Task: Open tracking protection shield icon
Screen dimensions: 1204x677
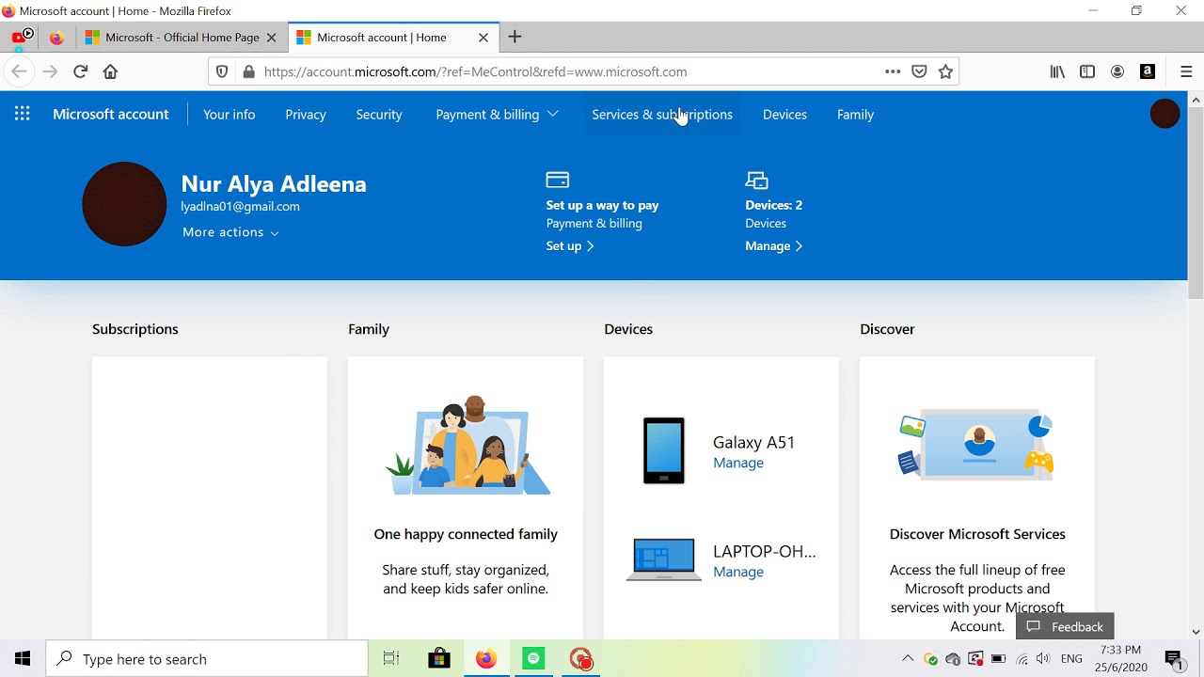Action: pyautogui.click(x=222, y=71)
